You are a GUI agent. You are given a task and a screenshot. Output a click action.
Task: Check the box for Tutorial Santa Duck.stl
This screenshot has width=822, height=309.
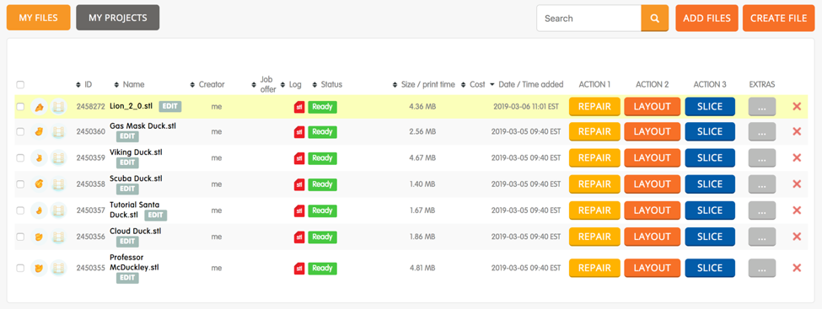tap(20, 210)
